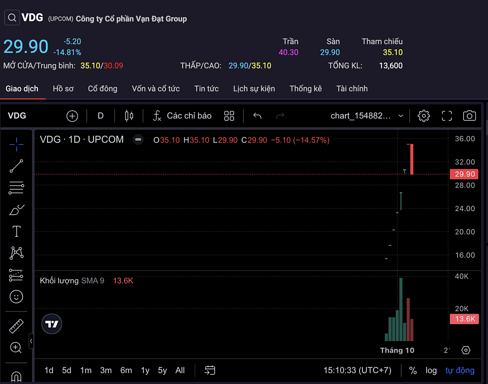Screen dimensions: 488x384
Task: Open the D timeframe interval selector
Action: [x=100, y=116]
